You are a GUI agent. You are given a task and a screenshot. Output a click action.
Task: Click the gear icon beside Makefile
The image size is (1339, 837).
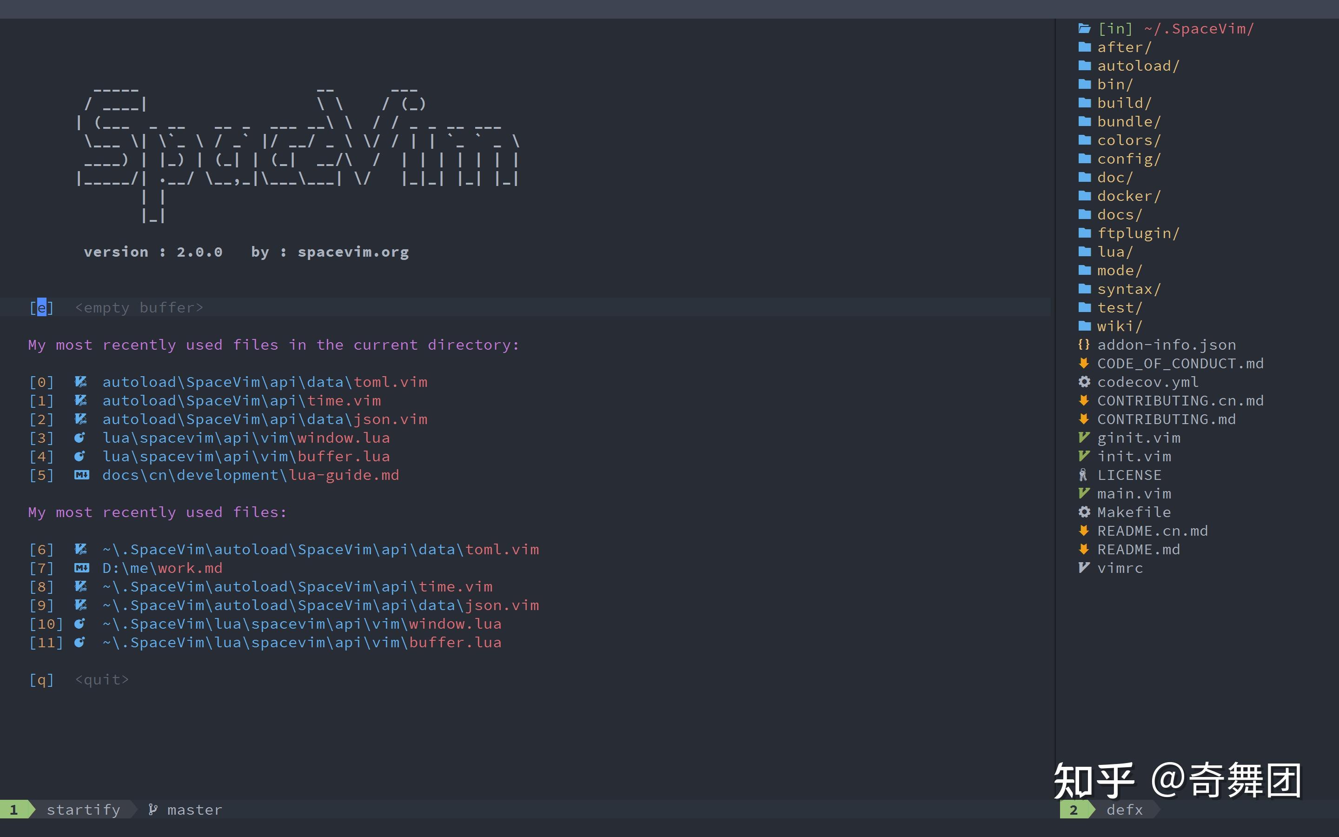1085,512
